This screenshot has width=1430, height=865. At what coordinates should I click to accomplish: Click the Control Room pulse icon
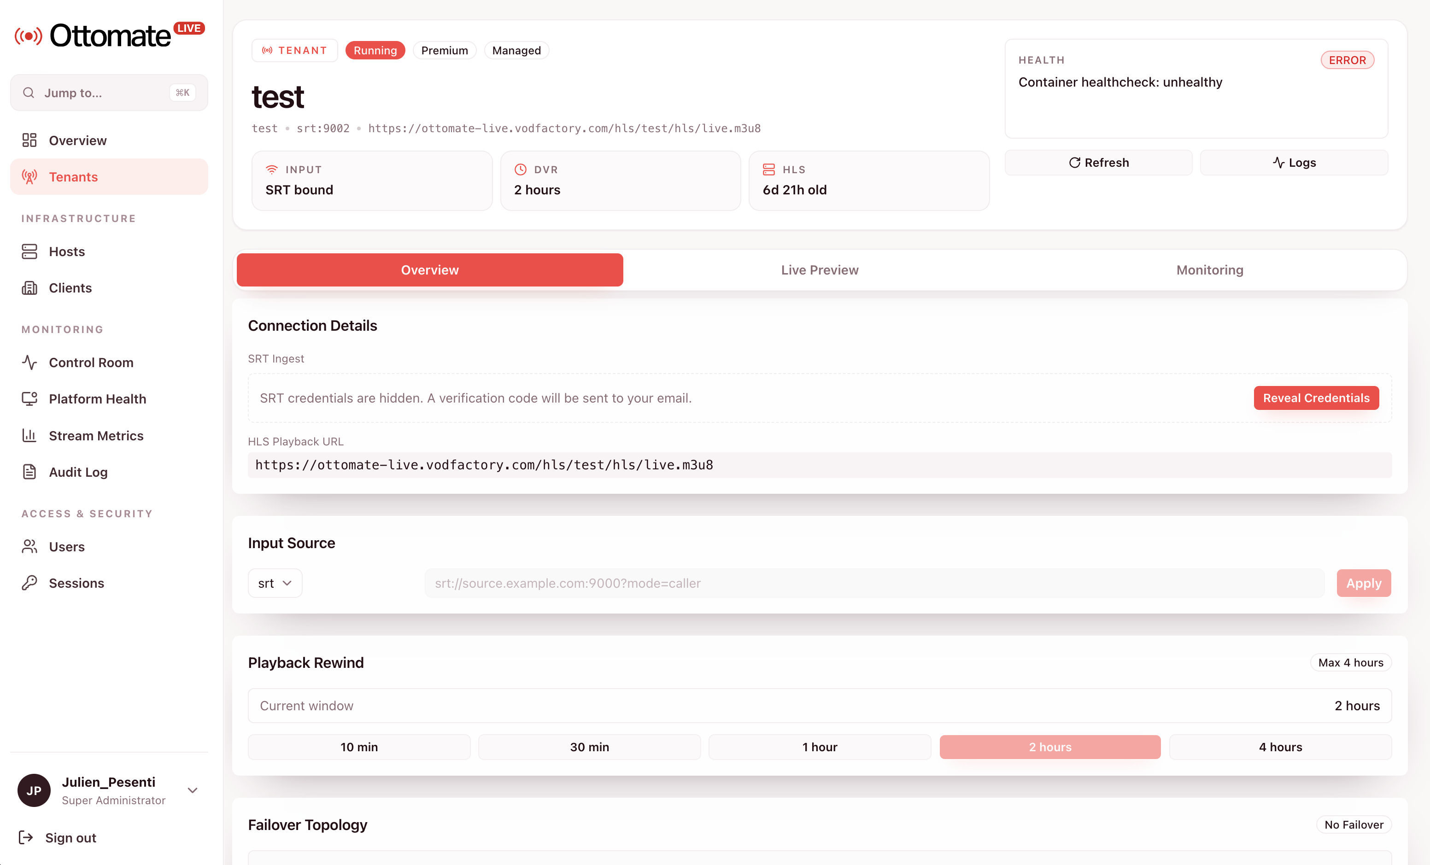click(29, 362)
